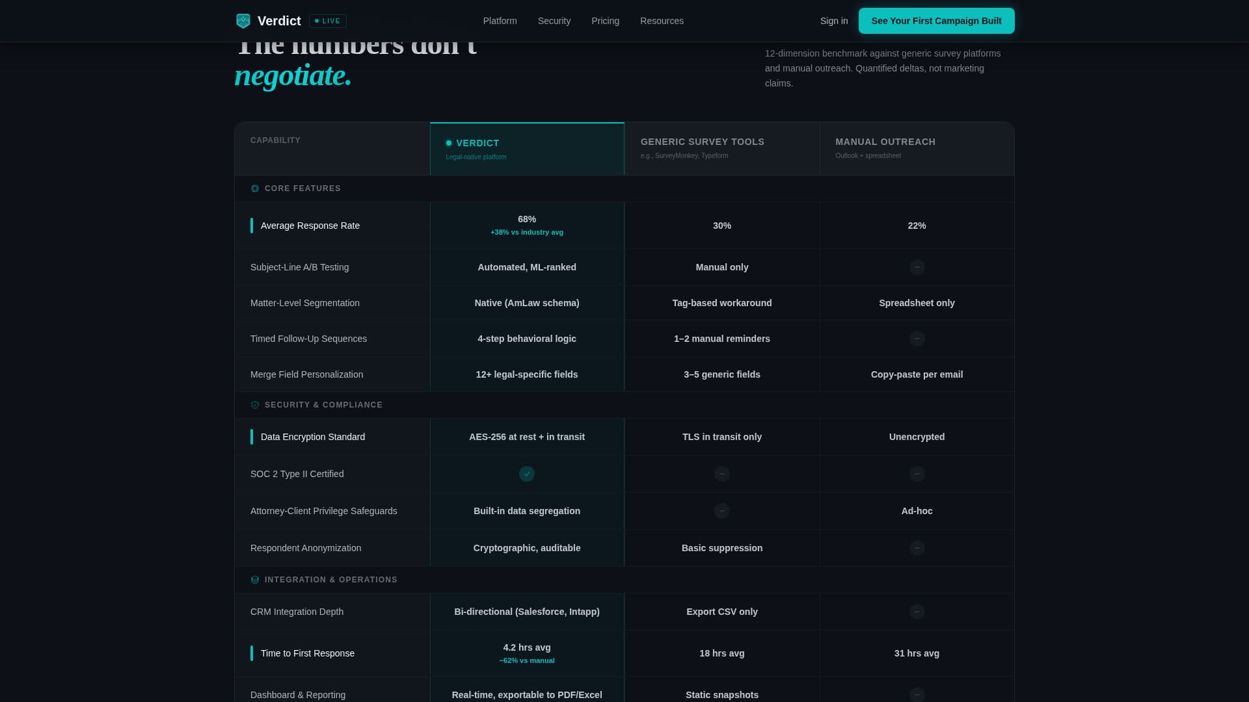This screenshot has height=702, width=1249.
Task: Click the Data Encryption Standard label
Action: pyautogui.click(x=313, y=437)
